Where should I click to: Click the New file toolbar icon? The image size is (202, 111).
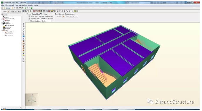(2, 8)
